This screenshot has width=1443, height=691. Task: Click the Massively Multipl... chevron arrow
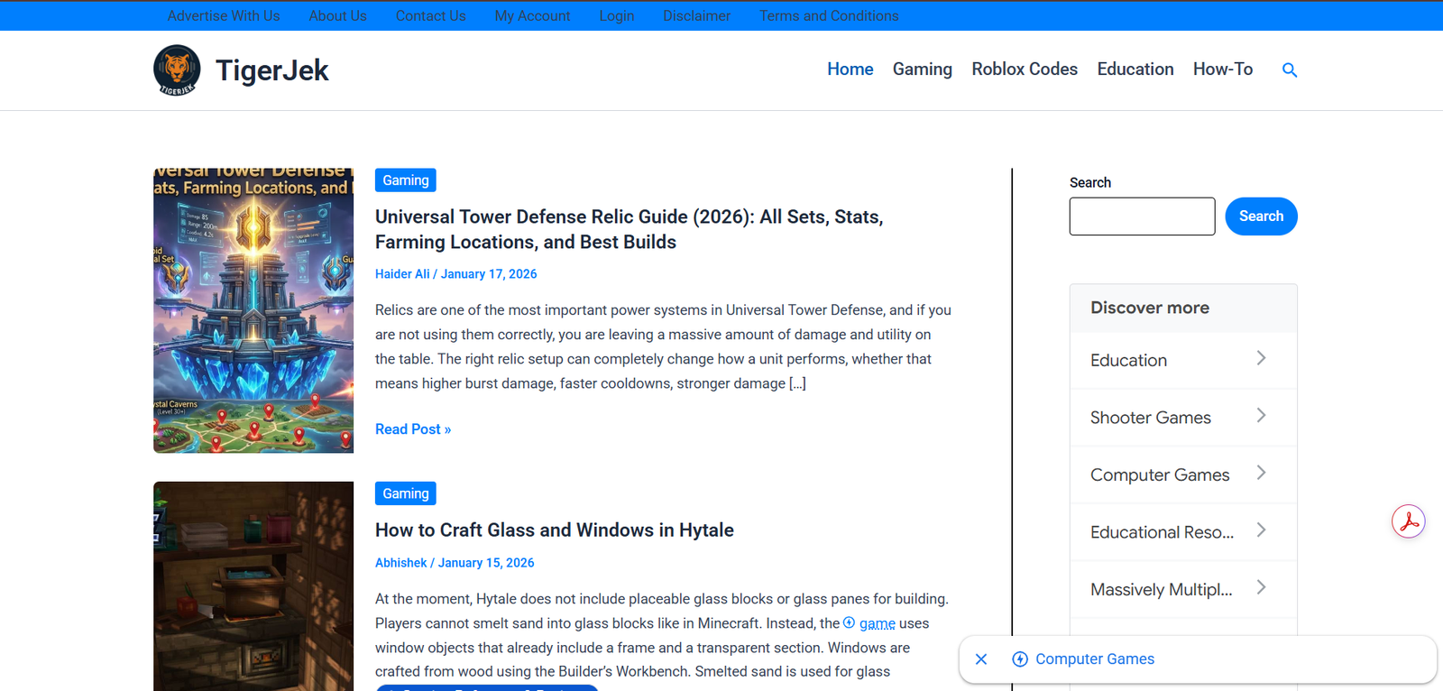click(1261, 587)
